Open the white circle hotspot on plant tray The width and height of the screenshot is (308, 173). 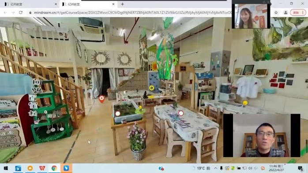[118, 114]
